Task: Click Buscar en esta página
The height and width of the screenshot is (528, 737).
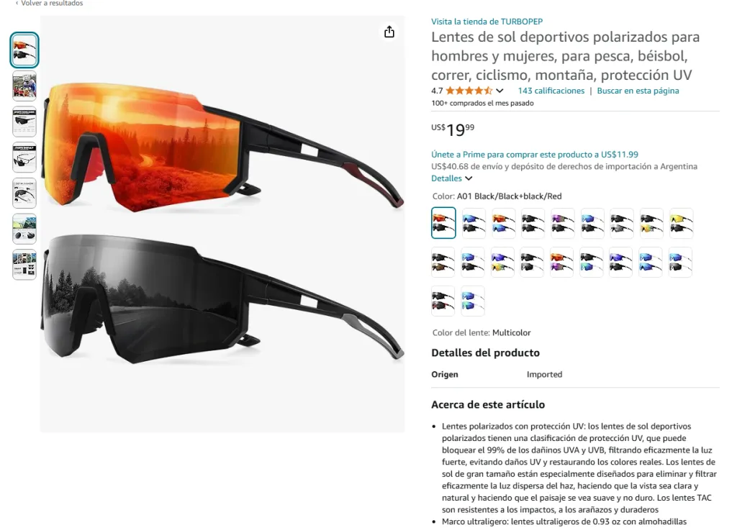Action: tap(638, 91)
